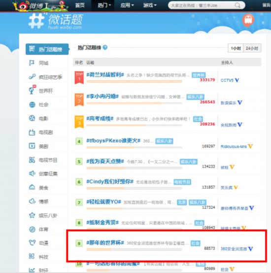The width and height of the screenshot is (271, 273).
Task: Go to 首页 in top navigation
Action: [x=80, y=5]
